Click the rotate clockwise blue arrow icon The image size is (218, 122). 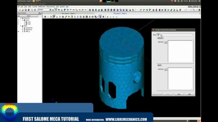[x=78, y=17]
